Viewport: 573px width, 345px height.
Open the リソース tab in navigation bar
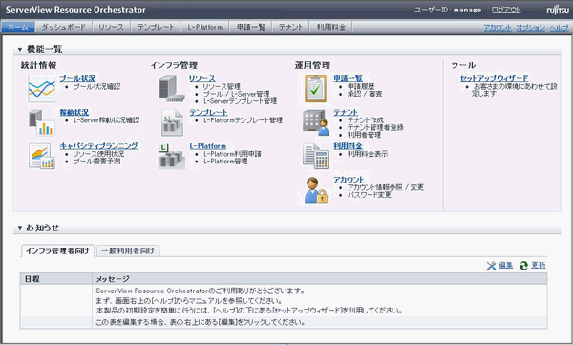click(111, 27)
